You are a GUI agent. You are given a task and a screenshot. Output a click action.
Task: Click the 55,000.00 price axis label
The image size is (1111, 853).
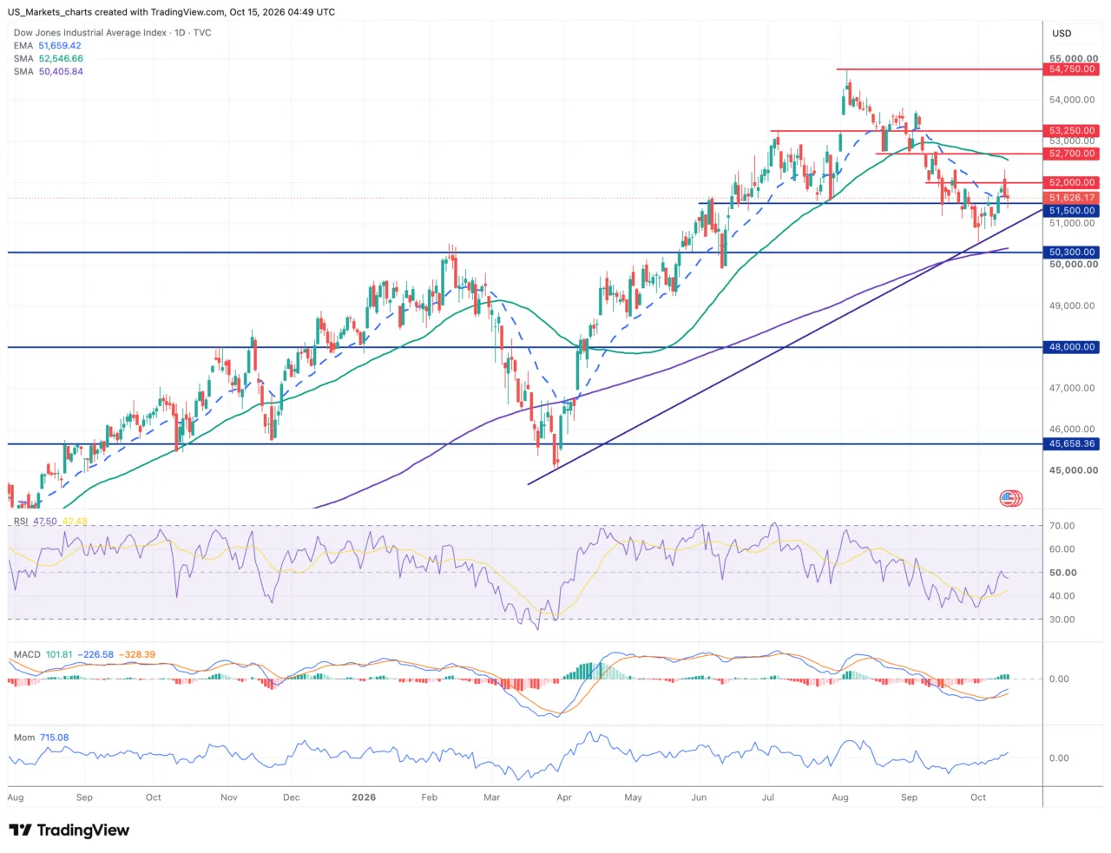(x=1074, y=58)
